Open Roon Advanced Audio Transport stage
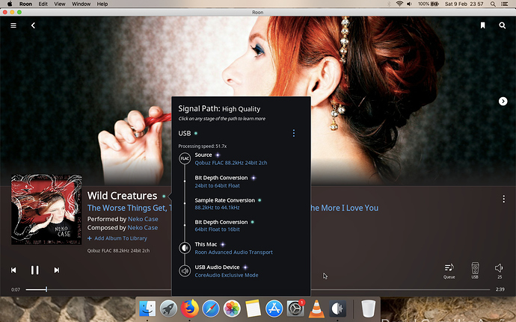Viewport: 516px width, 322px height. tap(233, 253)
